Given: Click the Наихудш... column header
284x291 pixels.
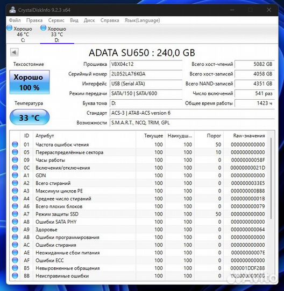Looking at the screenshot, I should click(180, 136).
